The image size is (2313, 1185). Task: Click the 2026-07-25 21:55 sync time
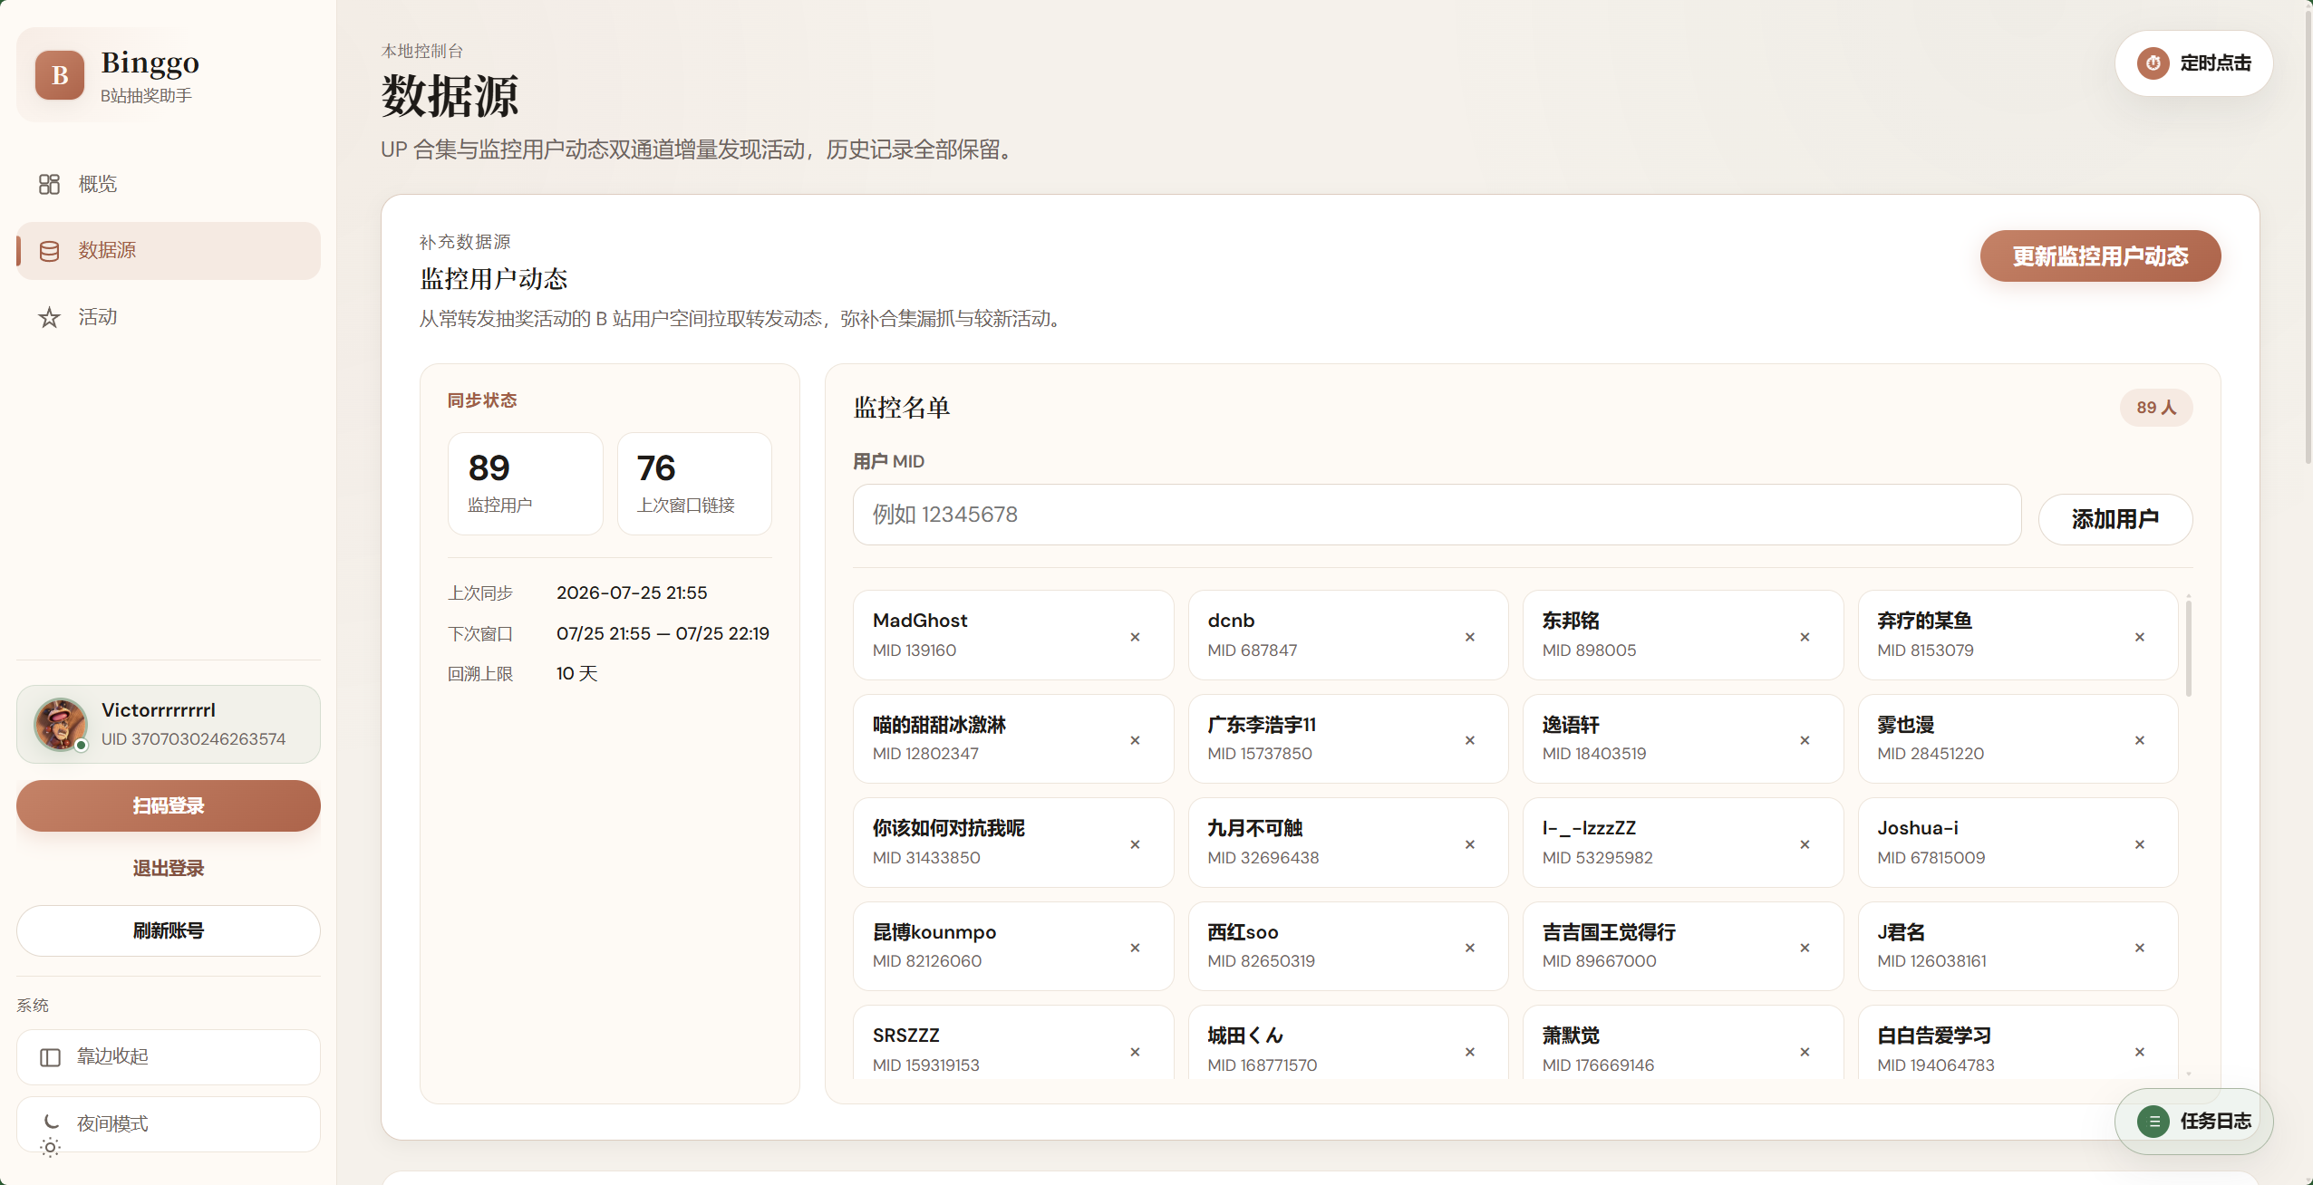pyautogui.click(x=632, y=592)
